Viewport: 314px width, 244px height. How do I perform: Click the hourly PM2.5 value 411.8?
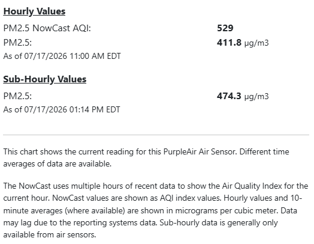click(229, 43)
